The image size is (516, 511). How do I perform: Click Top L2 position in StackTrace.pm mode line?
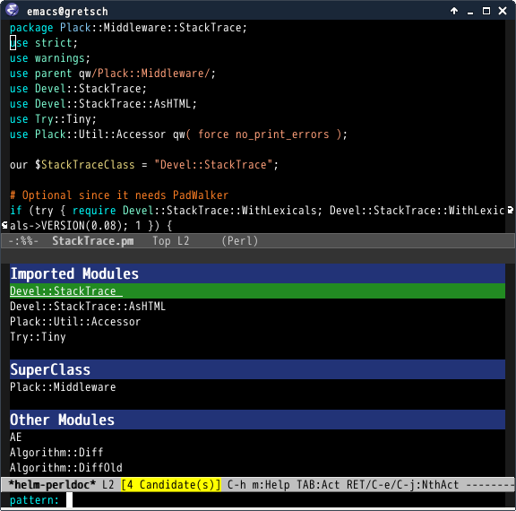click(171, 241)
